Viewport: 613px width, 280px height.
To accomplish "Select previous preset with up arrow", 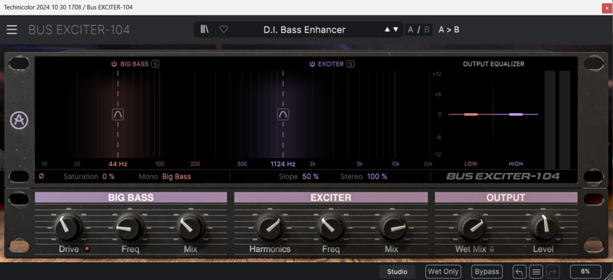I will 387,29.
